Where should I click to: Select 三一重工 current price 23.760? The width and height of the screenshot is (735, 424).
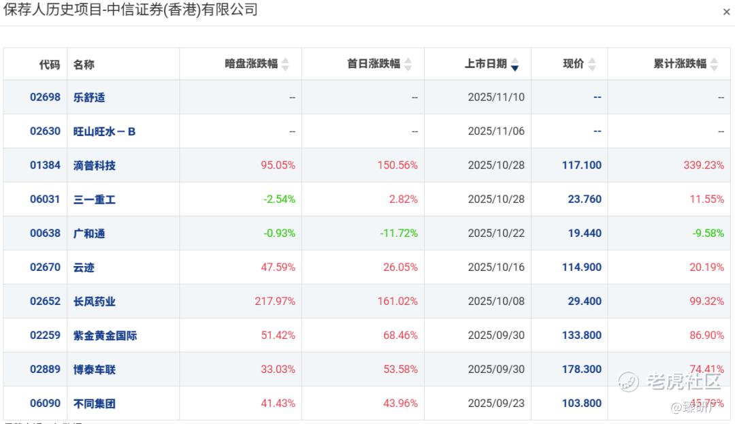(585, 199)
